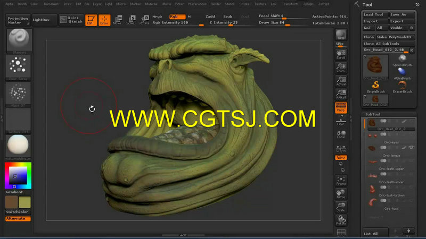Render with BPR button
The width and height of the screenshot is (426, 239).
coord(341,35)
